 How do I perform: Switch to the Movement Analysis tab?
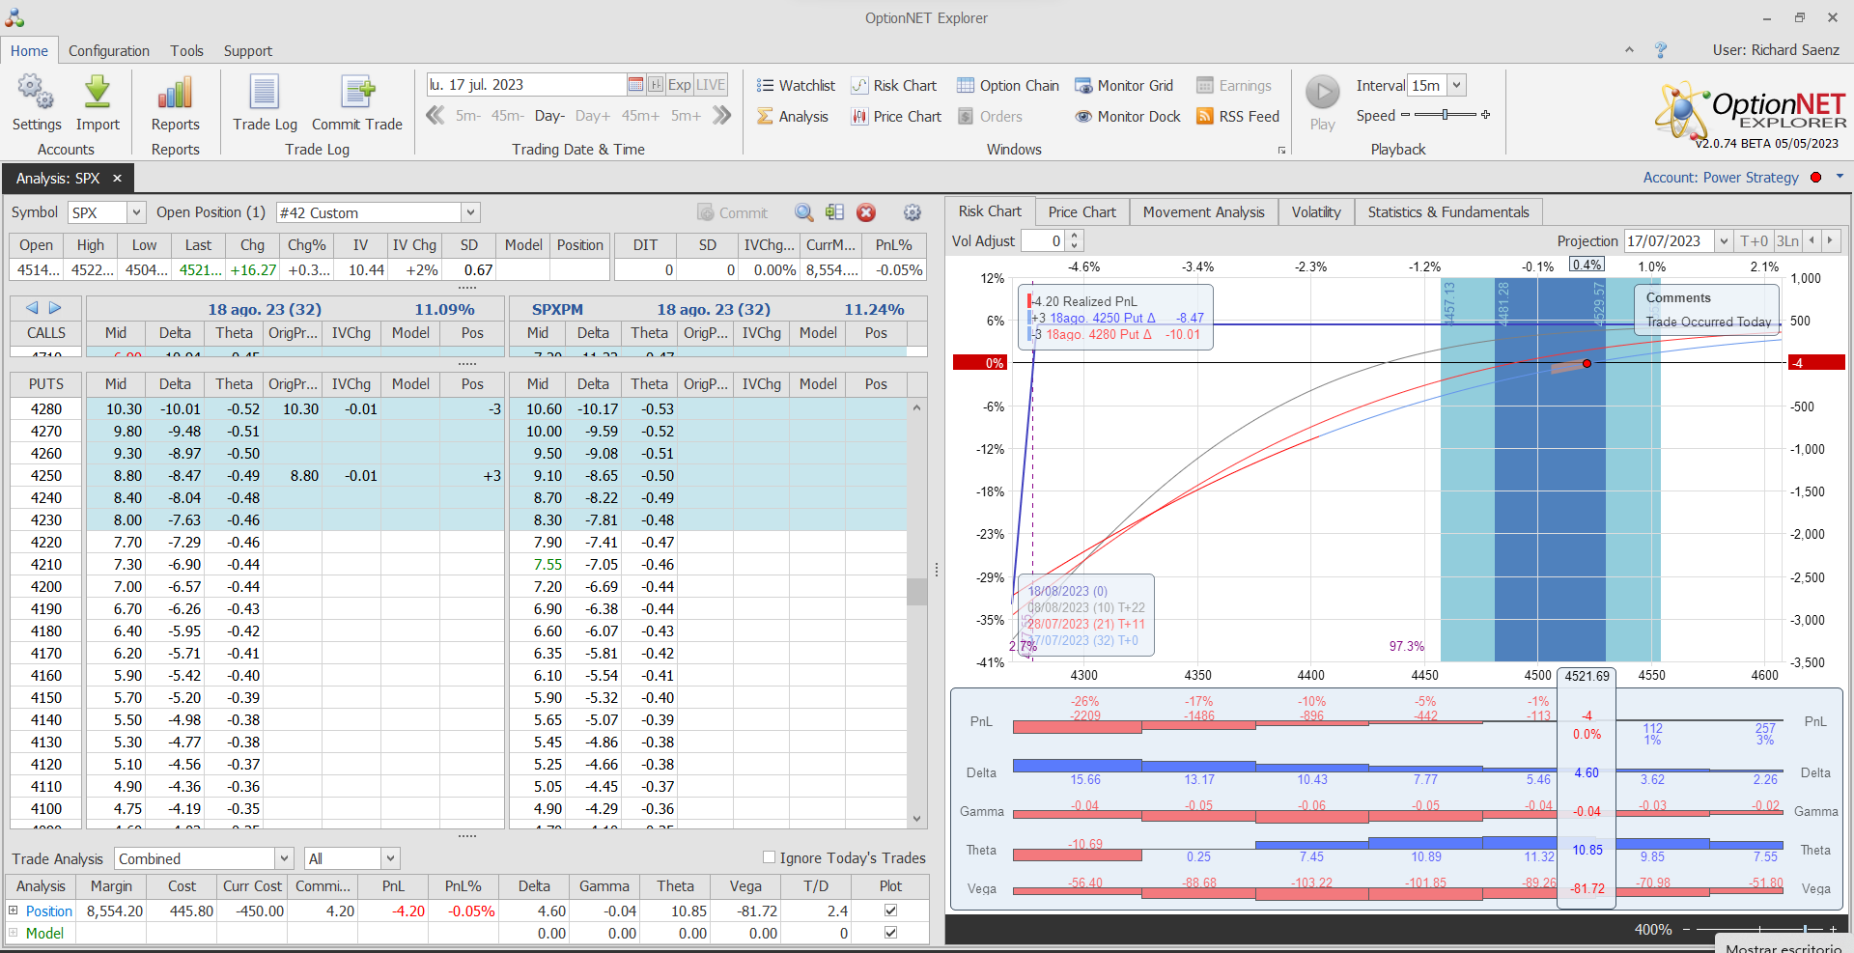click(x=1203, y=212)
